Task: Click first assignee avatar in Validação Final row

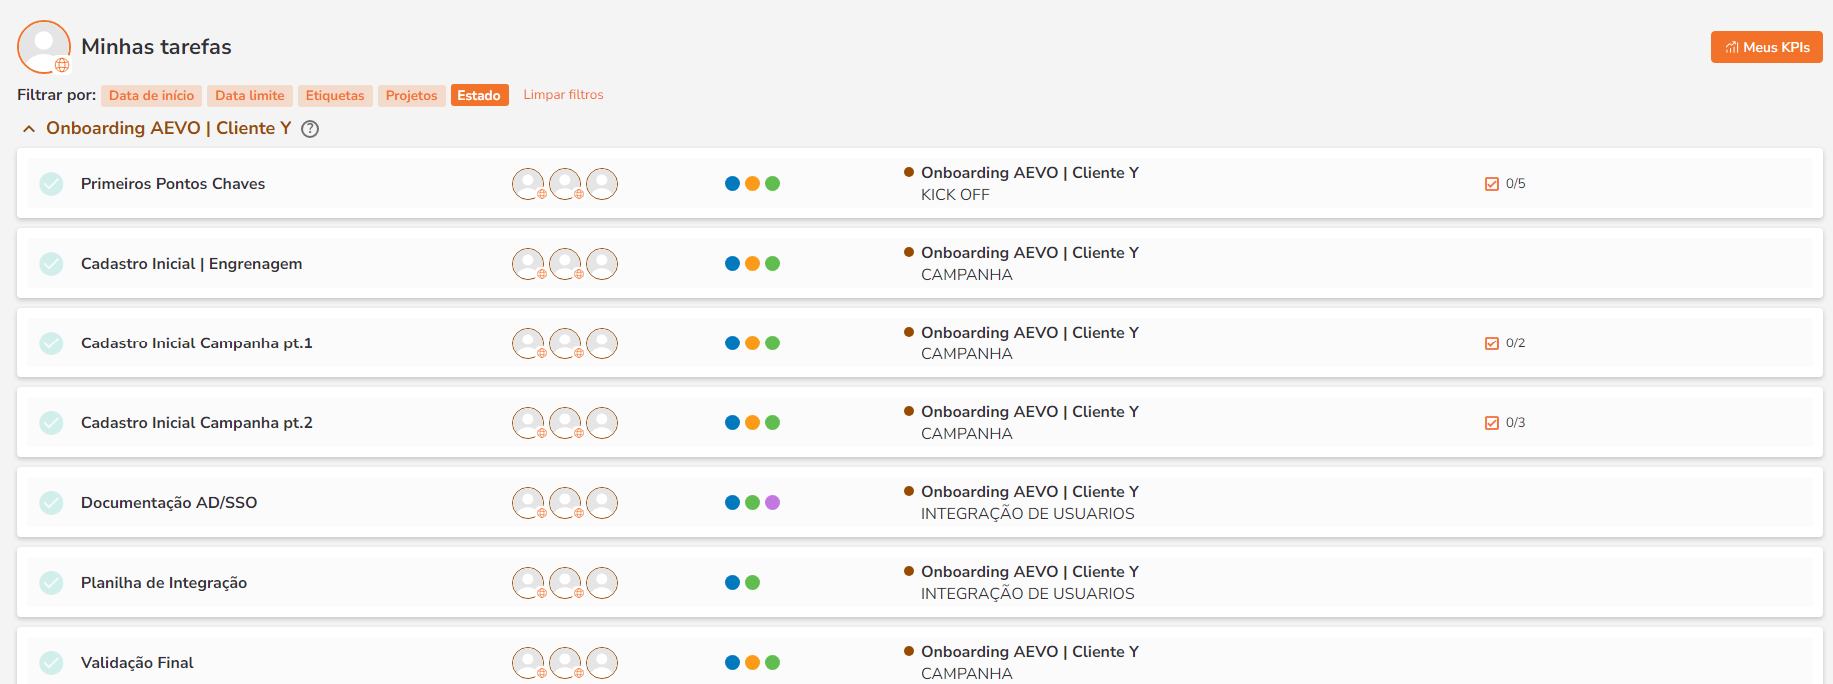Action: point(528,663)
